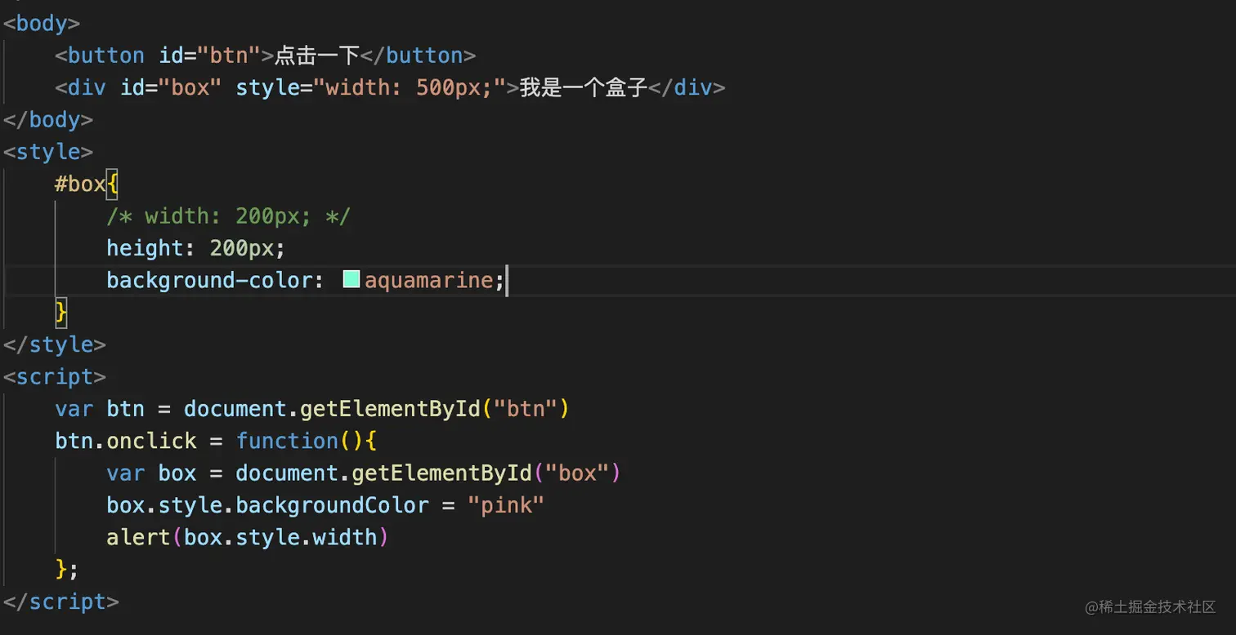Click the "pink" string value
1236x635 pixels.
(506, 505)
